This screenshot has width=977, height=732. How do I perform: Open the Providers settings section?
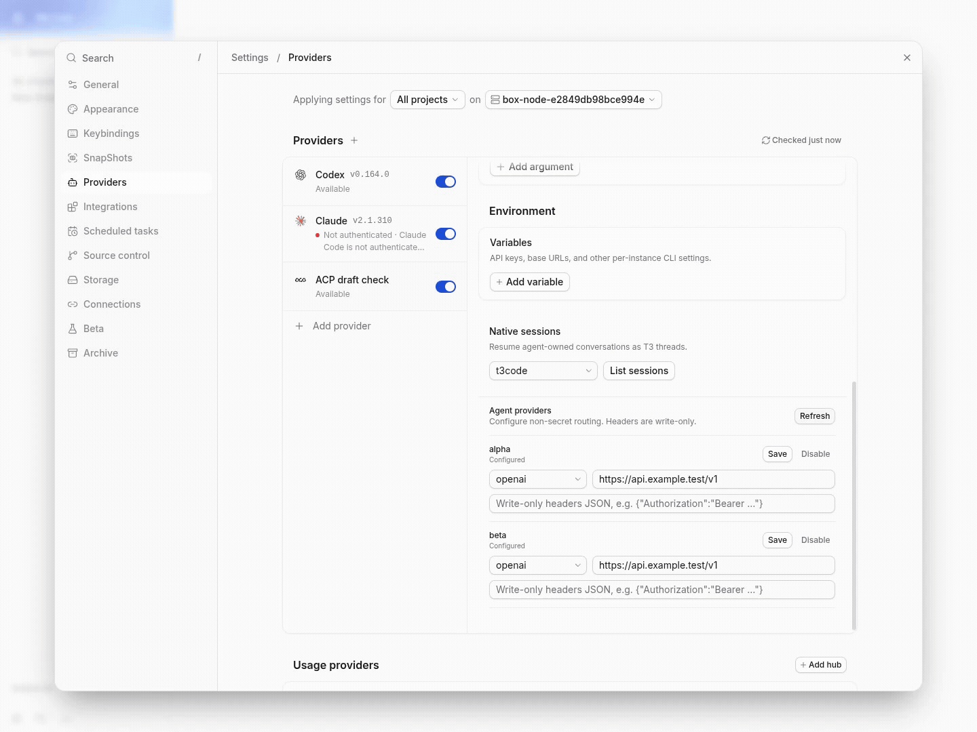(x=136, y=182)
